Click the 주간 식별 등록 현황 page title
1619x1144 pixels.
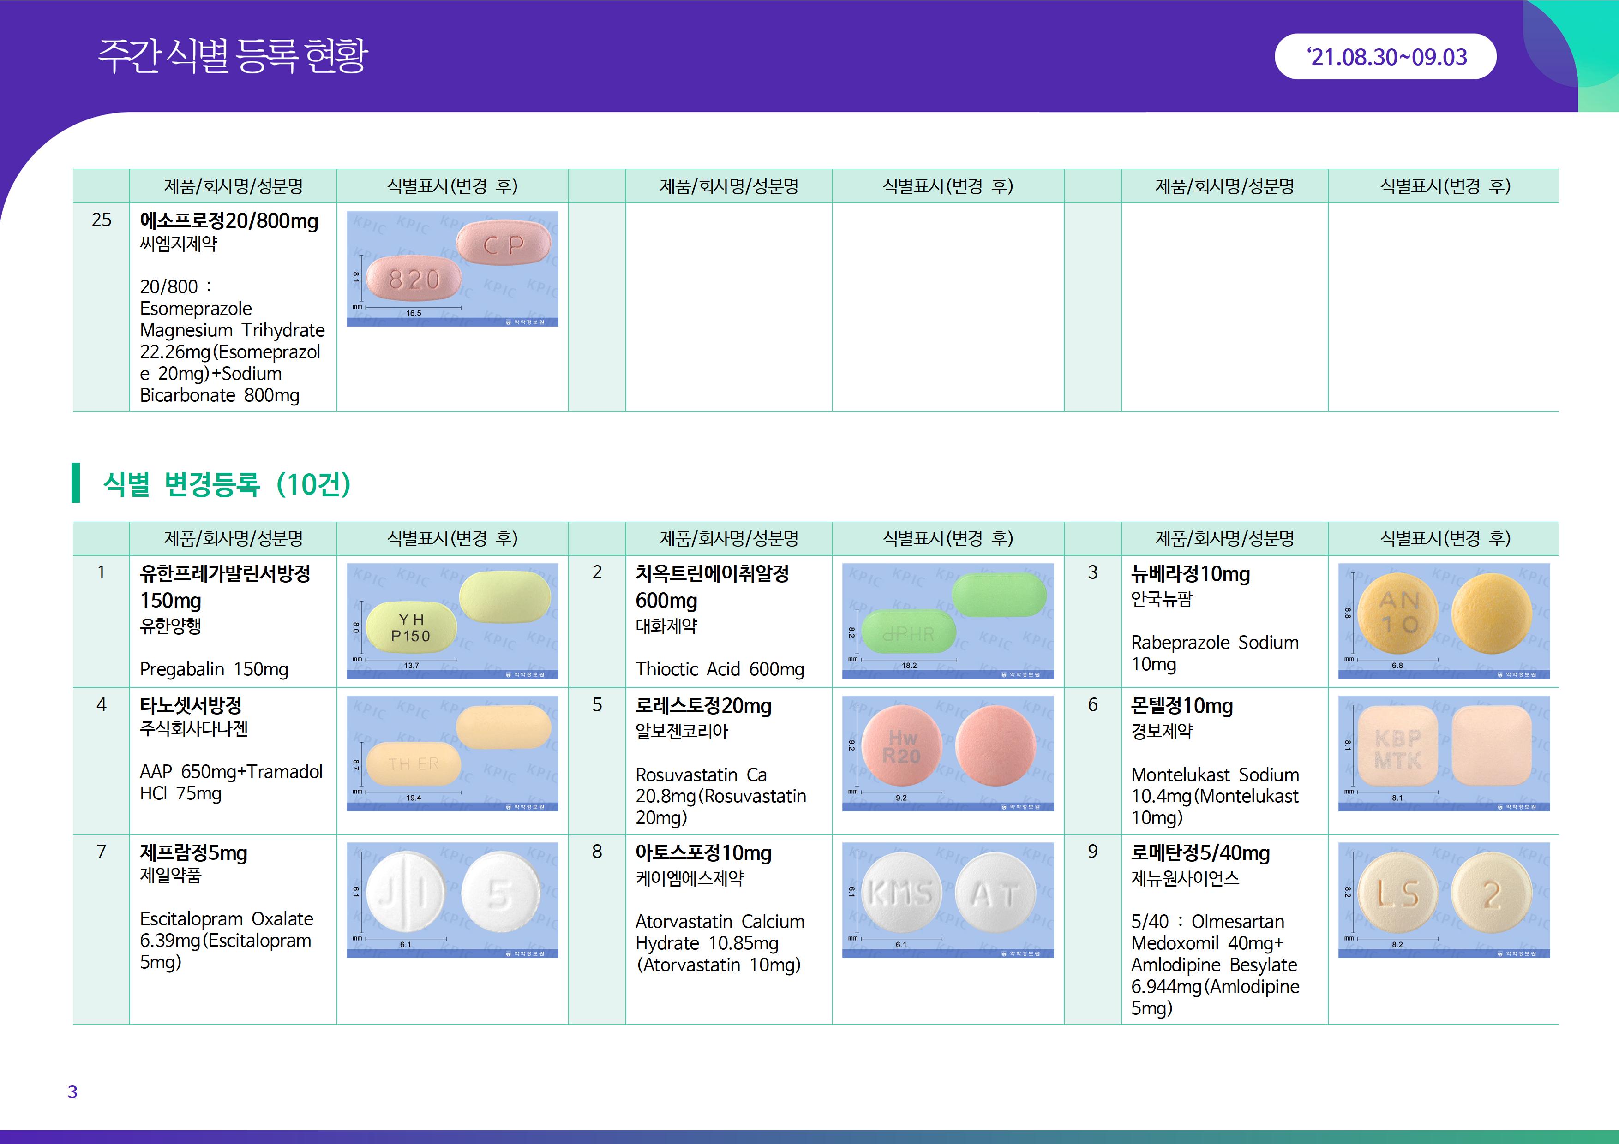tap(232, 55)
